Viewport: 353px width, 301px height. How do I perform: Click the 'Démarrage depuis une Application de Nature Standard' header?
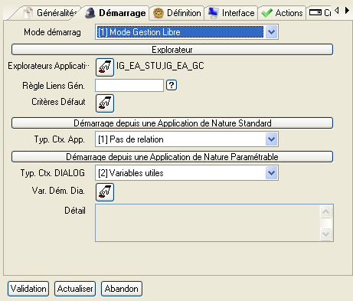pos(172,123)
